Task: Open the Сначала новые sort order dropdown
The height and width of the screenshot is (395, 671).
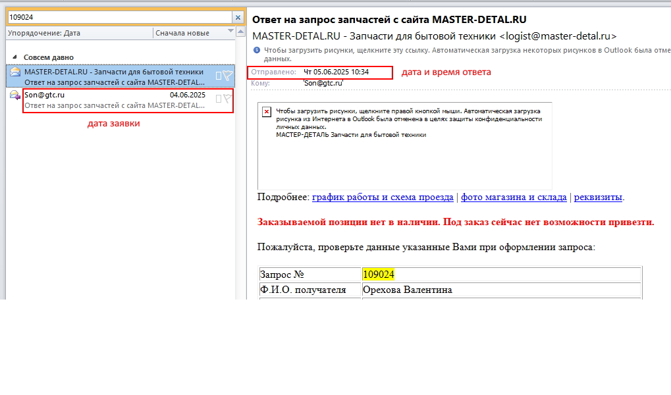Action: [x=194, y=33]
